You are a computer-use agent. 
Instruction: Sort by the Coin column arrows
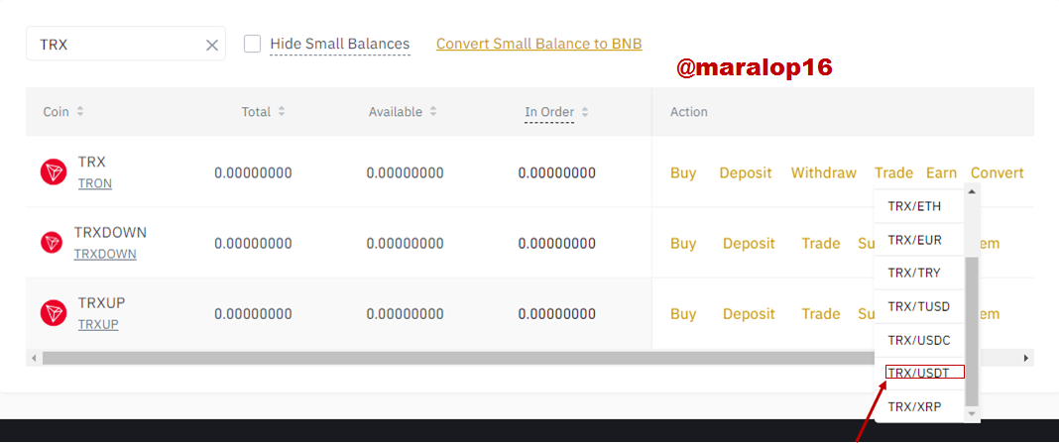point(80,112)
